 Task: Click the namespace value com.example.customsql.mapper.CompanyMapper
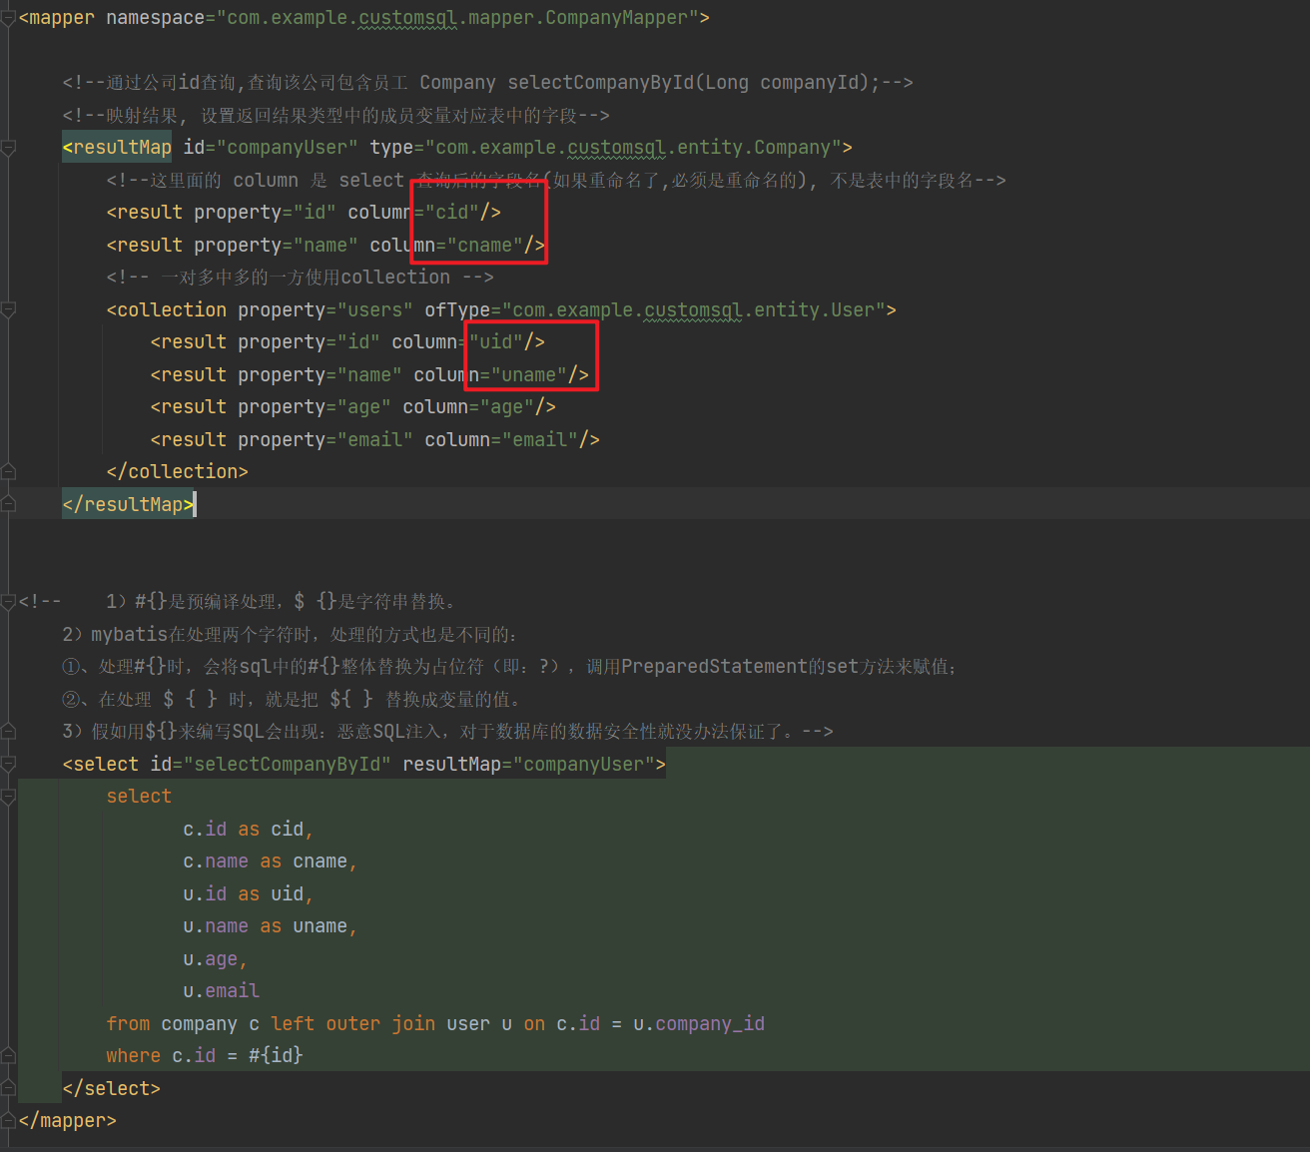pyautogui.click(x=457, y=18)
